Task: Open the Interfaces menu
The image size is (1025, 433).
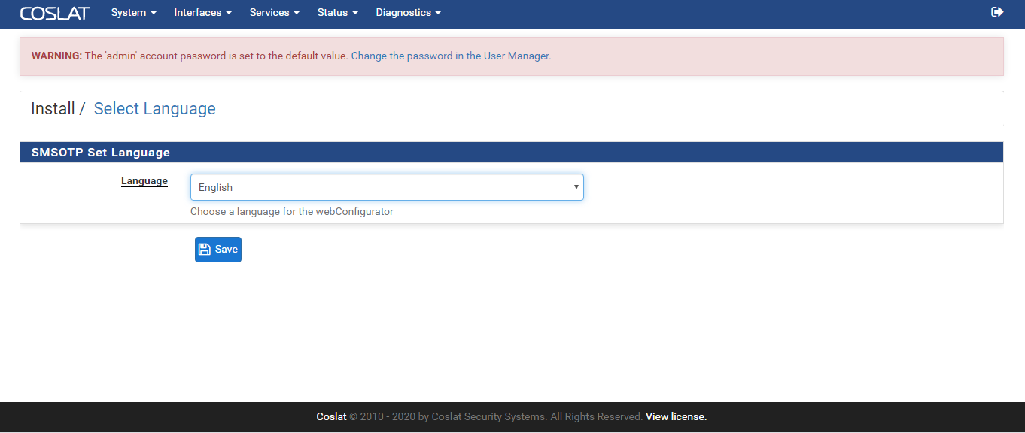Action: [x=202, y=13]
